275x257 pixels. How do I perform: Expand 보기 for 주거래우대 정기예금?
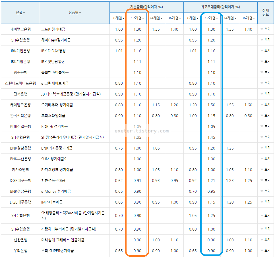pyautogui.click(x=266, y=105)
